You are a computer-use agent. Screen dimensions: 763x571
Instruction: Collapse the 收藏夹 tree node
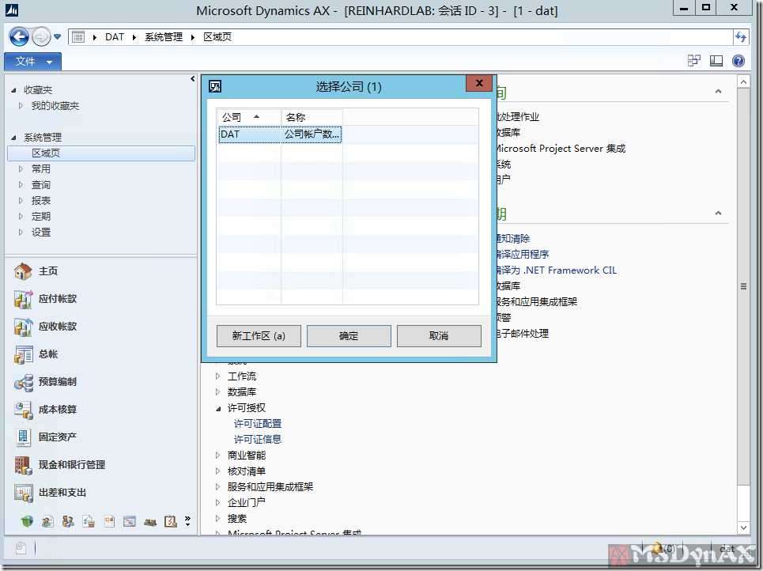(x=13, y=90)
